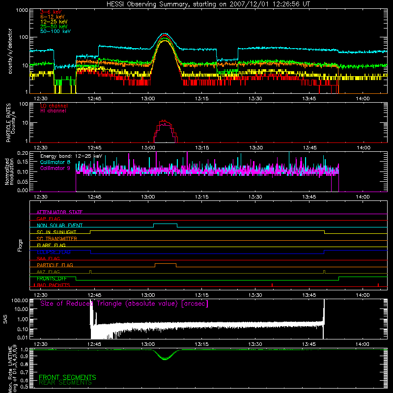
Task: Click the 12:30 tick label under top plot
Action: click(x=40, y=99)
